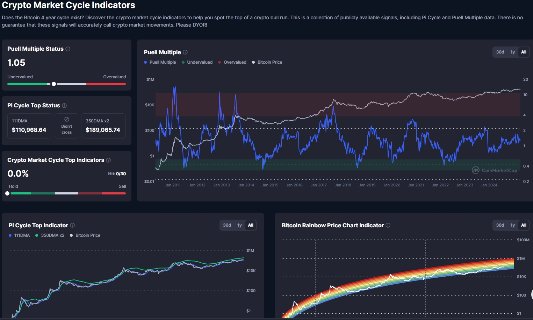Open info icon next to Pi Cycle Top Indicator
Image resolution: width=533 pixels, height=320 pixels.
[72, 225]
